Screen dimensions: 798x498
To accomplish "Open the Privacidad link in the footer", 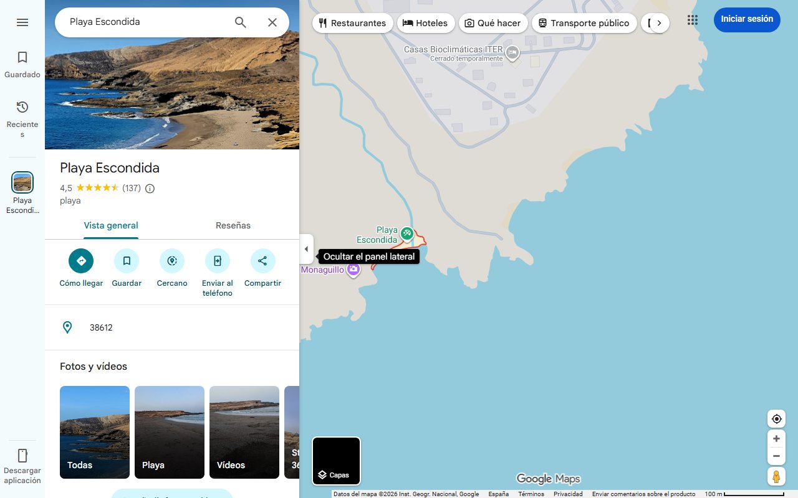I will point(568,494).
